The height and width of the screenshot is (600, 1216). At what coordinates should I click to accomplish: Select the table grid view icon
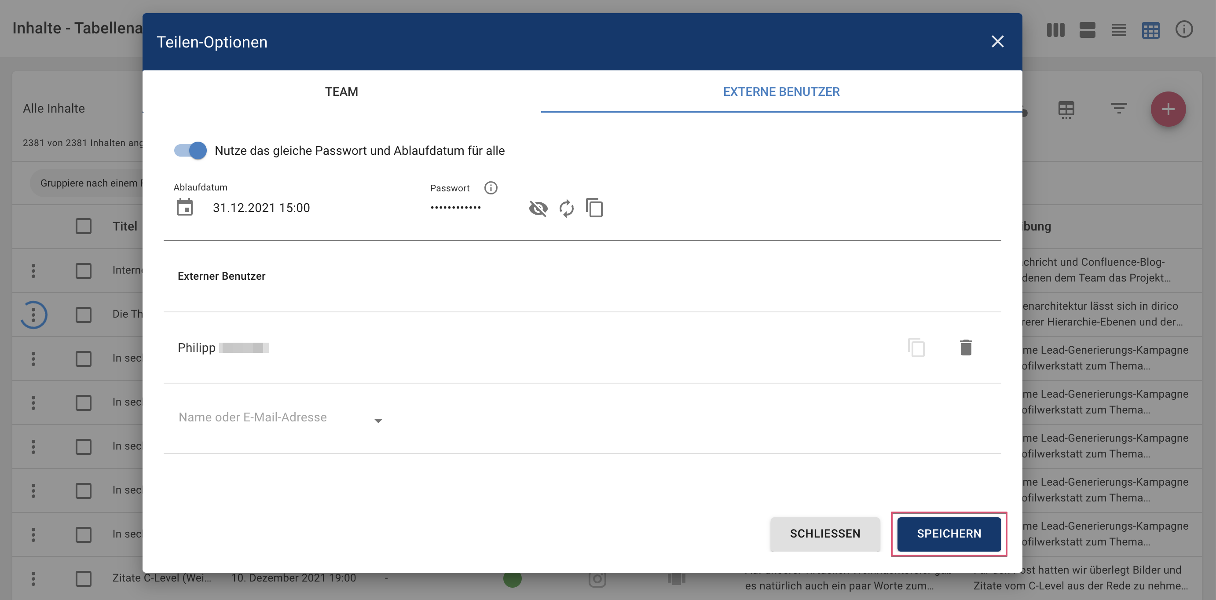point(1150,30)
